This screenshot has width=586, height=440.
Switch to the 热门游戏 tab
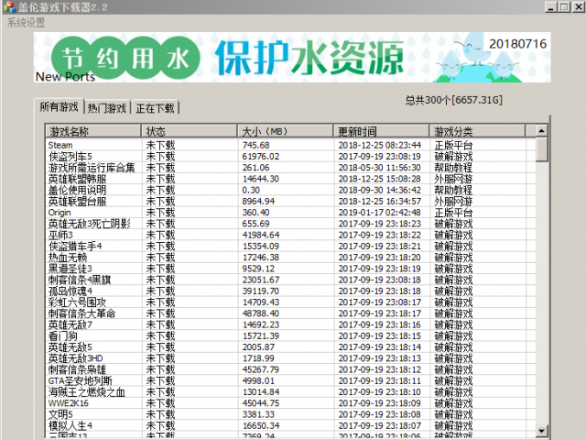[107, 108]
